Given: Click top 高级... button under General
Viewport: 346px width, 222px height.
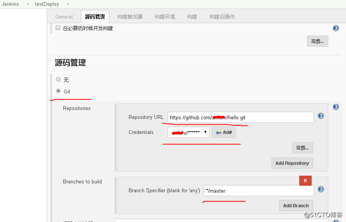Looking at the screenshot, I should coord(317,41).
